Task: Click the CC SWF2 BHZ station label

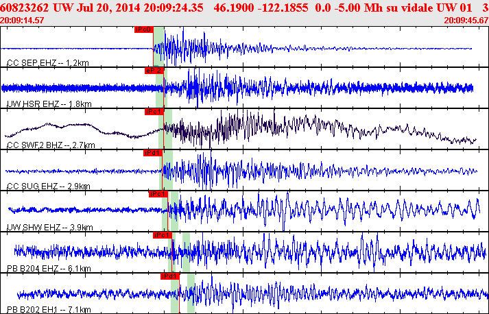Action: pyautogui.click(x=51, y=145)
